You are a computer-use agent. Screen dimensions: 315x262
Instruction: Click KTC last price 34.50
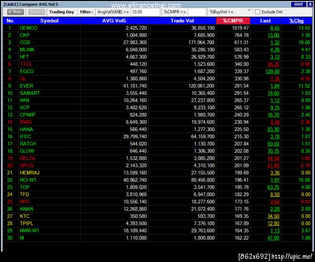point(274,216)
